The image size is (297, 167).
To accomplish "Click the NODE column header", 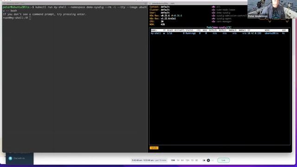I will (267, 30).
